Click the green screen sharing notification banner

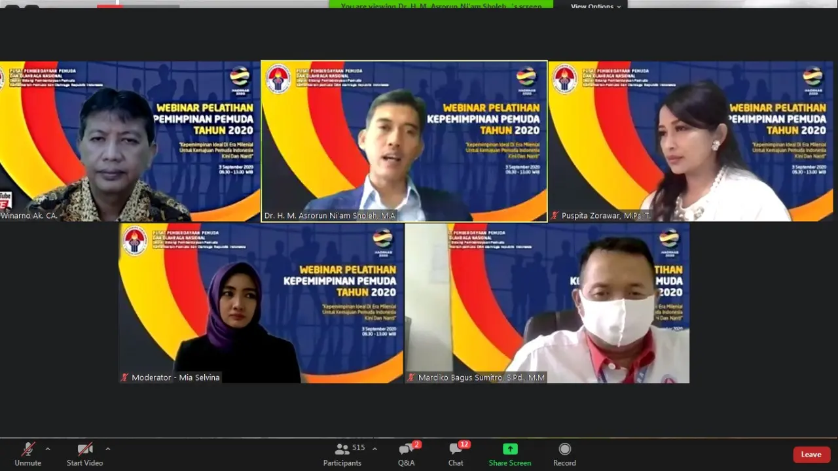pyautogui.click(x=441, y=5)
